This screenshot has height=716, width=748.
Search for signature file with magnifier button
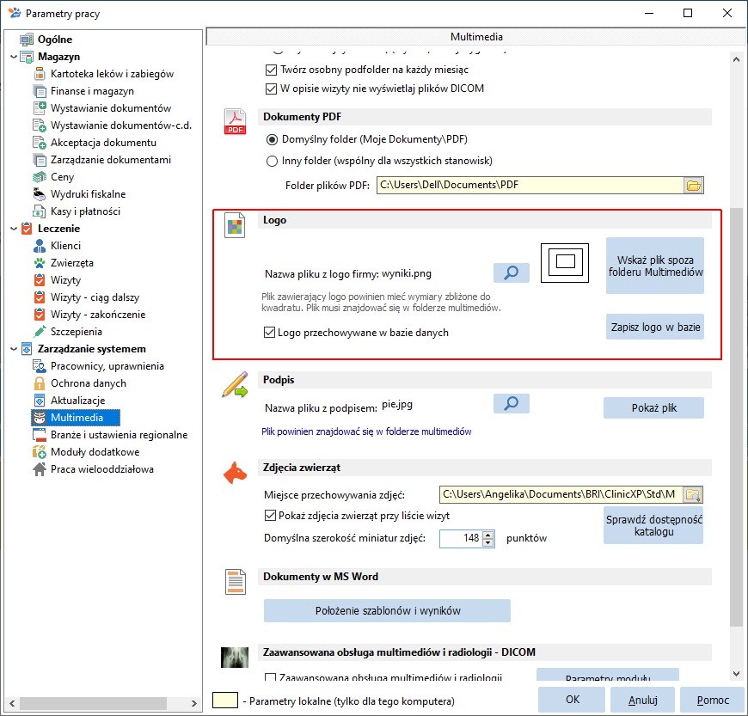[x=512, y=403]
